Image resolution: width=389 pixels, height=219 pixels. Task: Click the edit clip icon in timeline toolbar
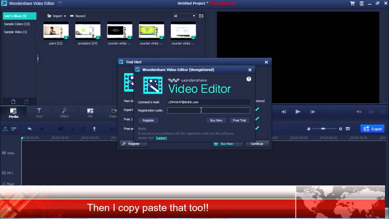coord(60,129)
